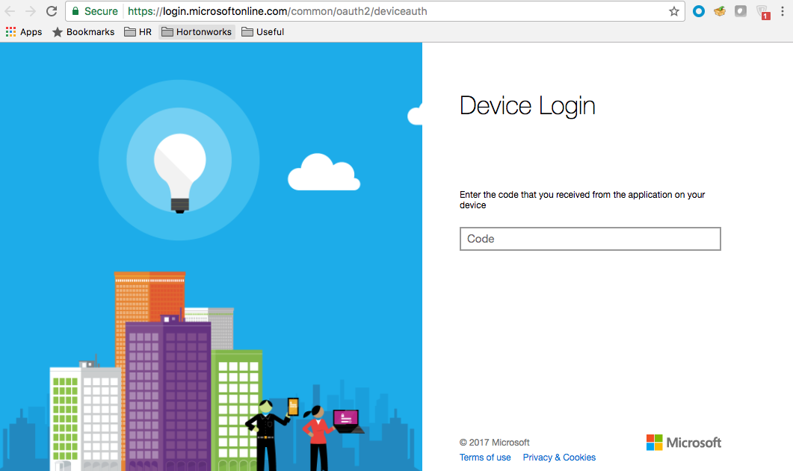The image size is (793, 471).
Task: Expand the Useful bookmarks folder
Action: [x=262, y=32]
